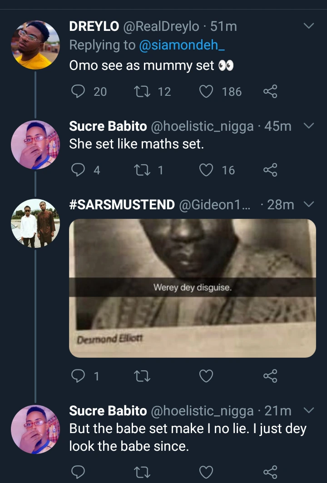Retweet the #SARSMUSTEND image tweet
The width and height of the screenshot is (327, 483).
143,375
